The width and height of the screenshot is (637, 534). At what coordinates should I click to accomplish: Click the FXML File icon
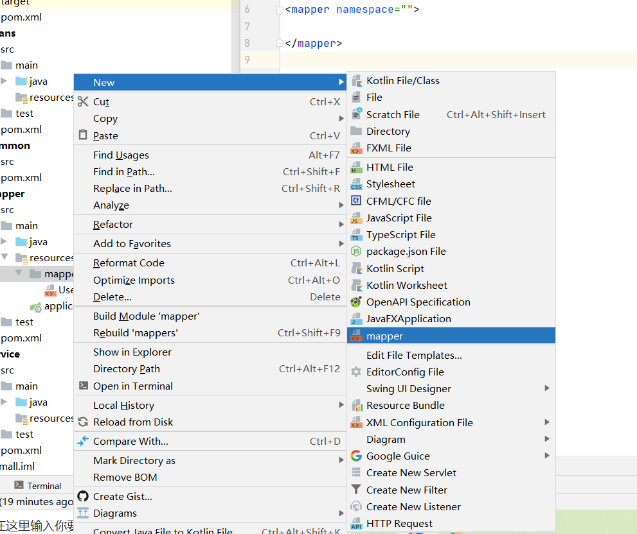click(x=356, y=148)
